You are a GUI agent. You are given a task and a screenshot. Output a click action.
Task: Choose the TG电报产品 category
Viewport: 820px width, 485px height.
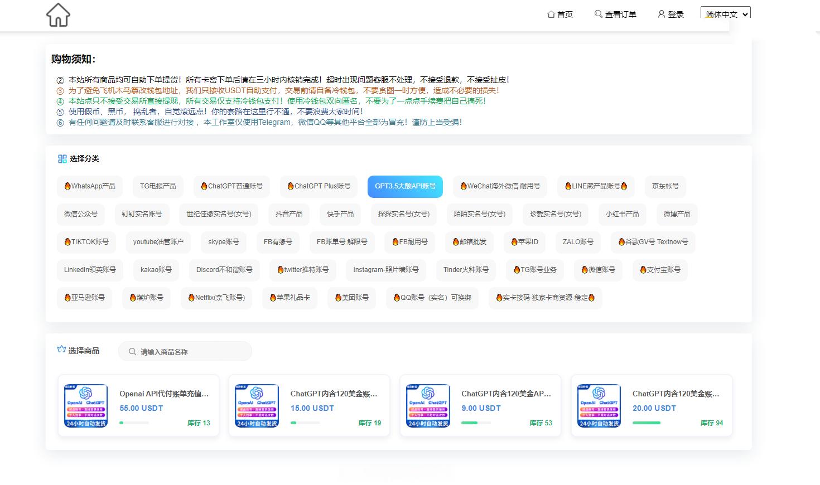pyautogui.click(x=158, y=186)
